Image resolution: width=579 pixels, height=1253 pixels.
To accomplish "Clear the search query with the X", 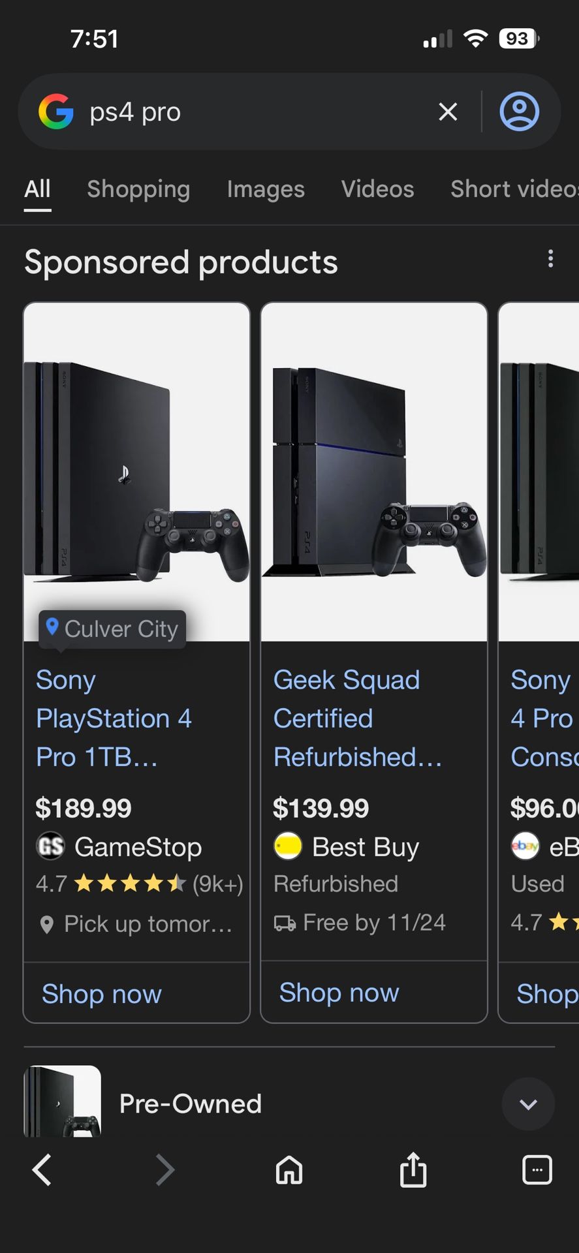I will [448, 111].
